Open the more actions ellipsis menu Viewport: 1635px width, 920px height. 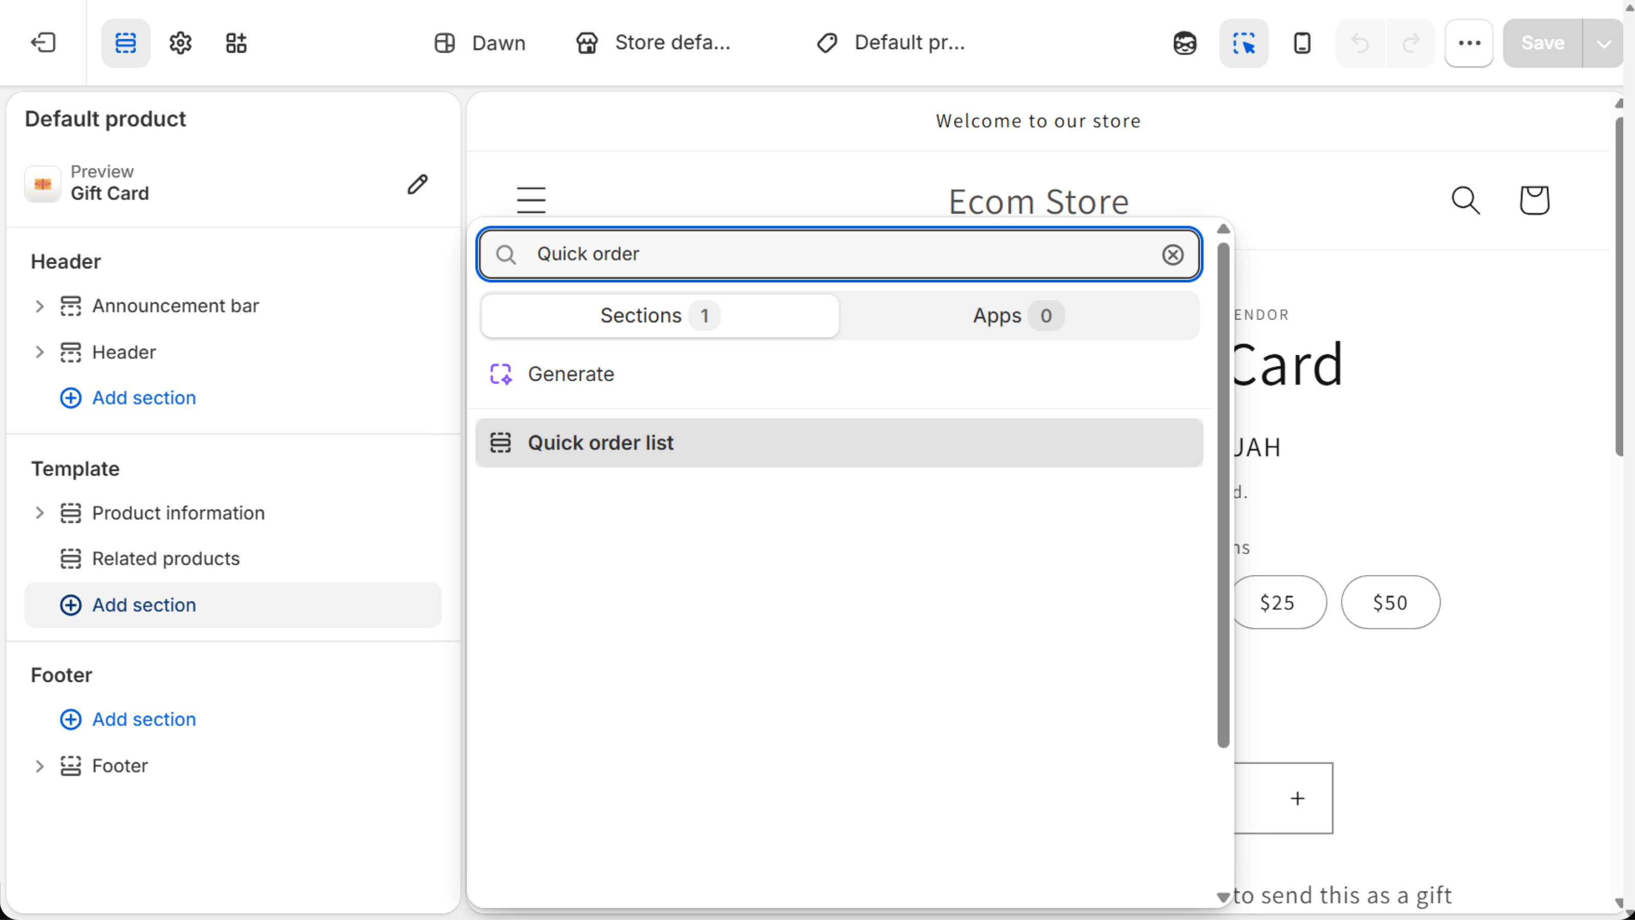point(1469,42)
